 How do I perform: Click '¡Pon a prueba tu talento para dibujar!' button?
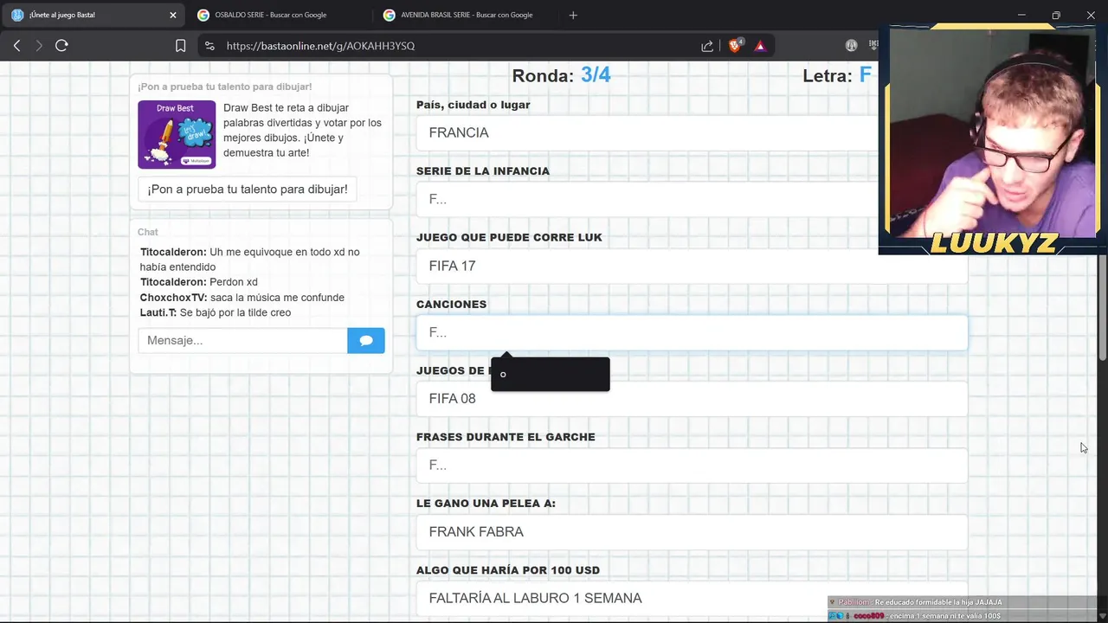[x=248, y=189]
